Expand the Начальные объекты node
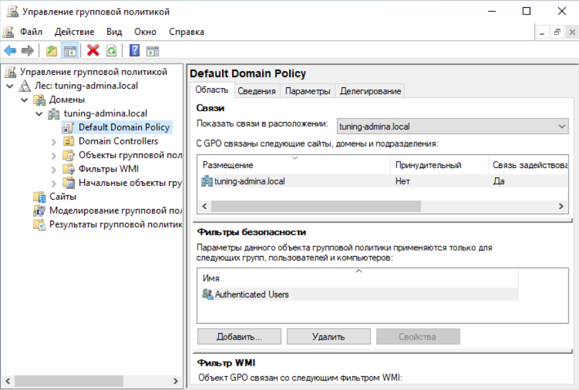The width and height of the screenshot is (579, 390). pyautogui.click(x=53, y=183)
